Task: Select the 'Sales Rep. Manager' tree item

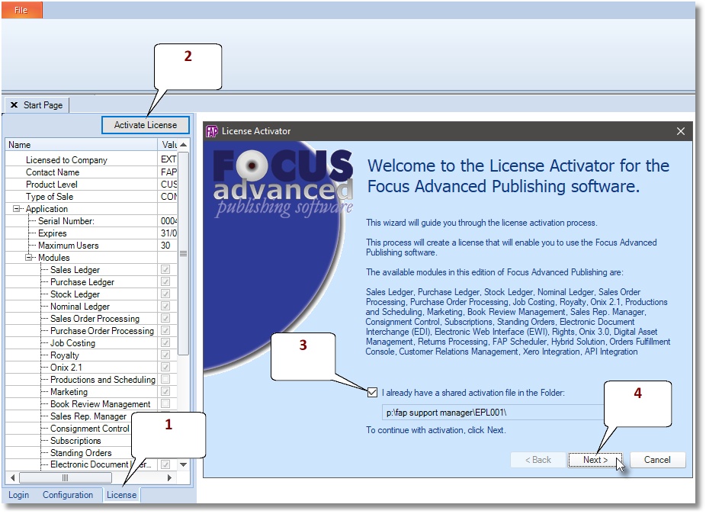Action: [x=88, y=416]
